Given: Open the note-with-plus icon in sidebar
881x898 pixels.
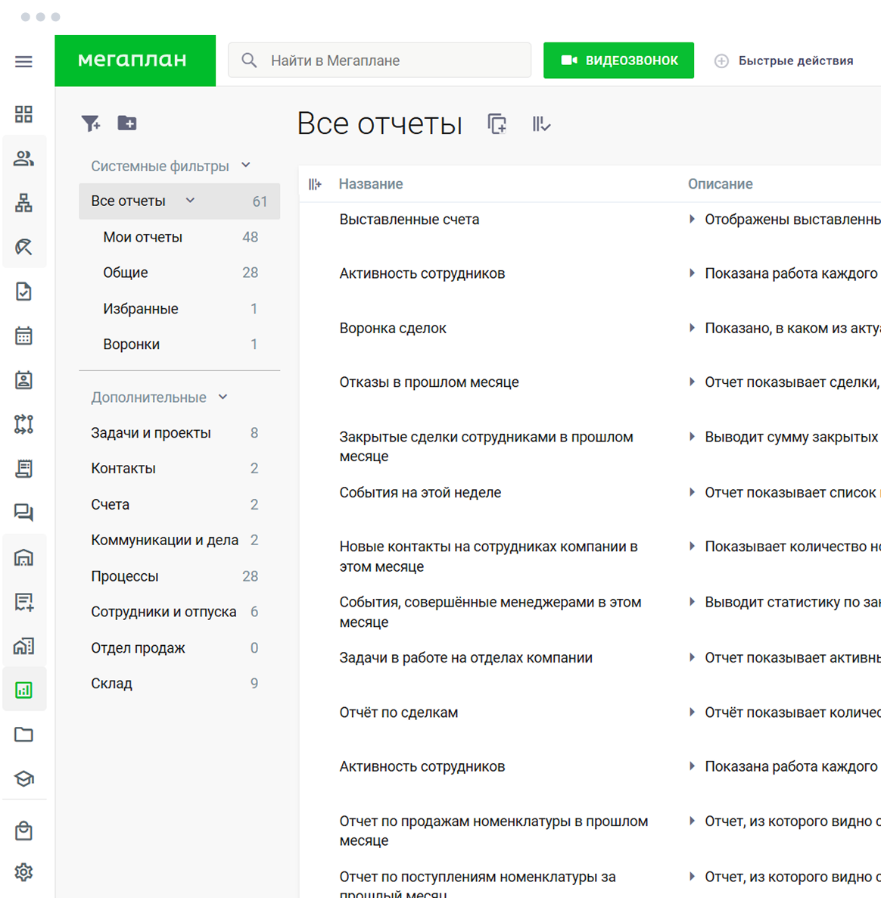Looking at the screenshot, I should (x=23, y=601).
